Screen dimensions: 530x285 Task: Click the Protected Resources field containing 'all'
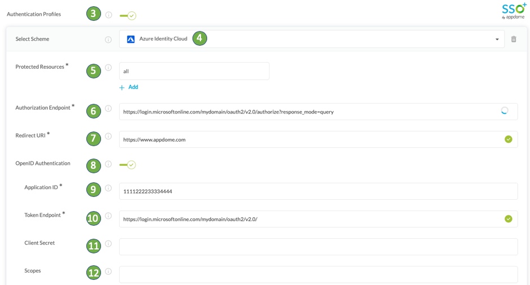tap(194, 71)
